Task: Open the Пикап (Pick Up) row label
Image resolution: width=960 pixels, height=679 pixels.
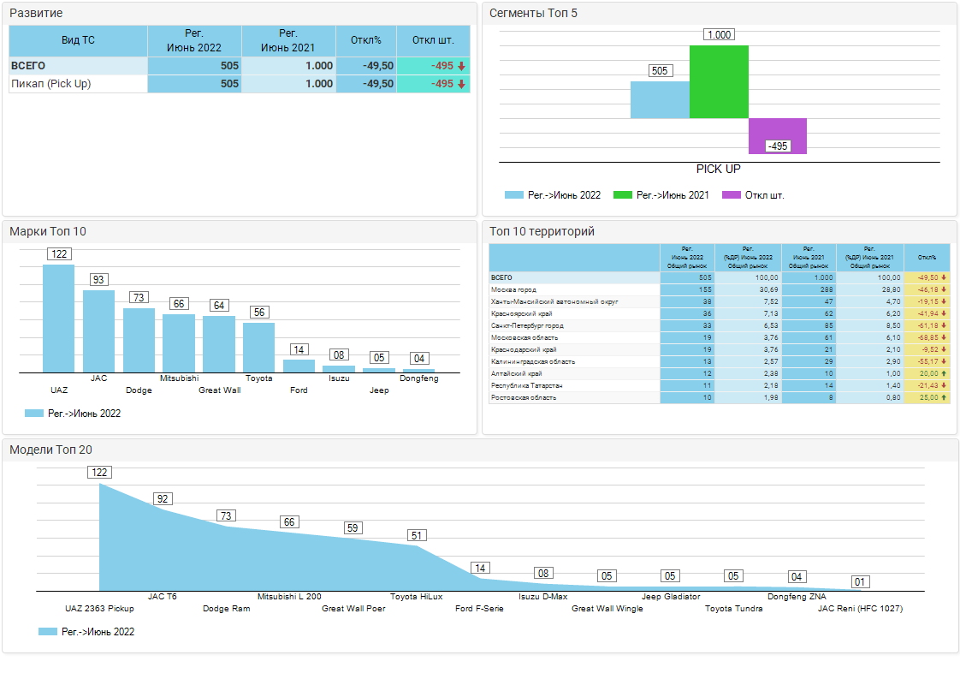Action: click(x=51, y=84)
